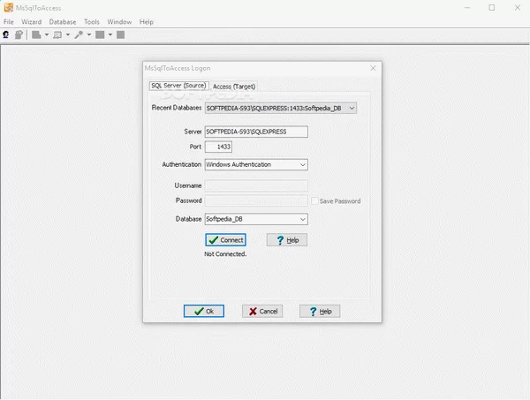
Task: Click the Connect button
Action: point(225,240)
